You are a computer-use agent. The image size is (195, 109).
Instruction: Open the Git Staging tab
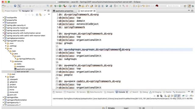pyautogui.click(x=155, y=92)
